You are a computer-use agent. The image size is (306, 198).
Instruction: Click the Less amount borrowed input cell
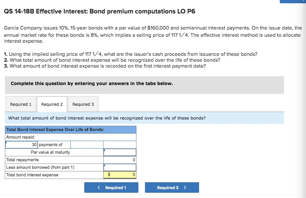(120, 167)
